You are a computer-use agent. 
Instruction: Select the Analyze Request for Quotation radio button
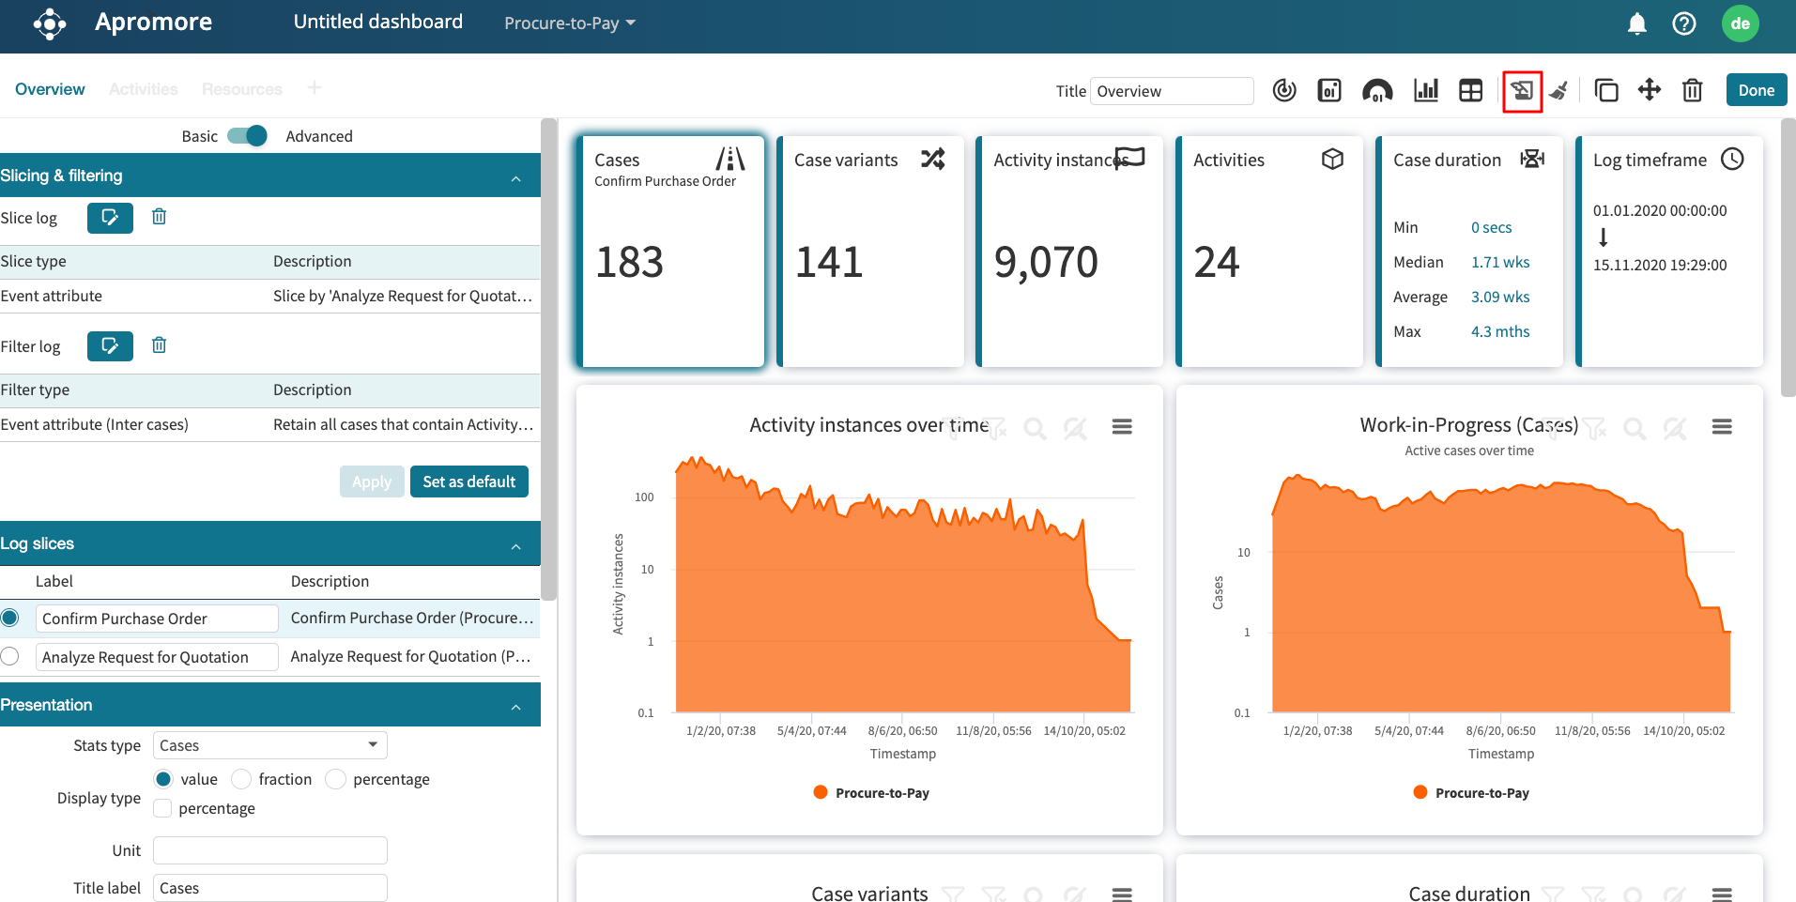(10, 656)
